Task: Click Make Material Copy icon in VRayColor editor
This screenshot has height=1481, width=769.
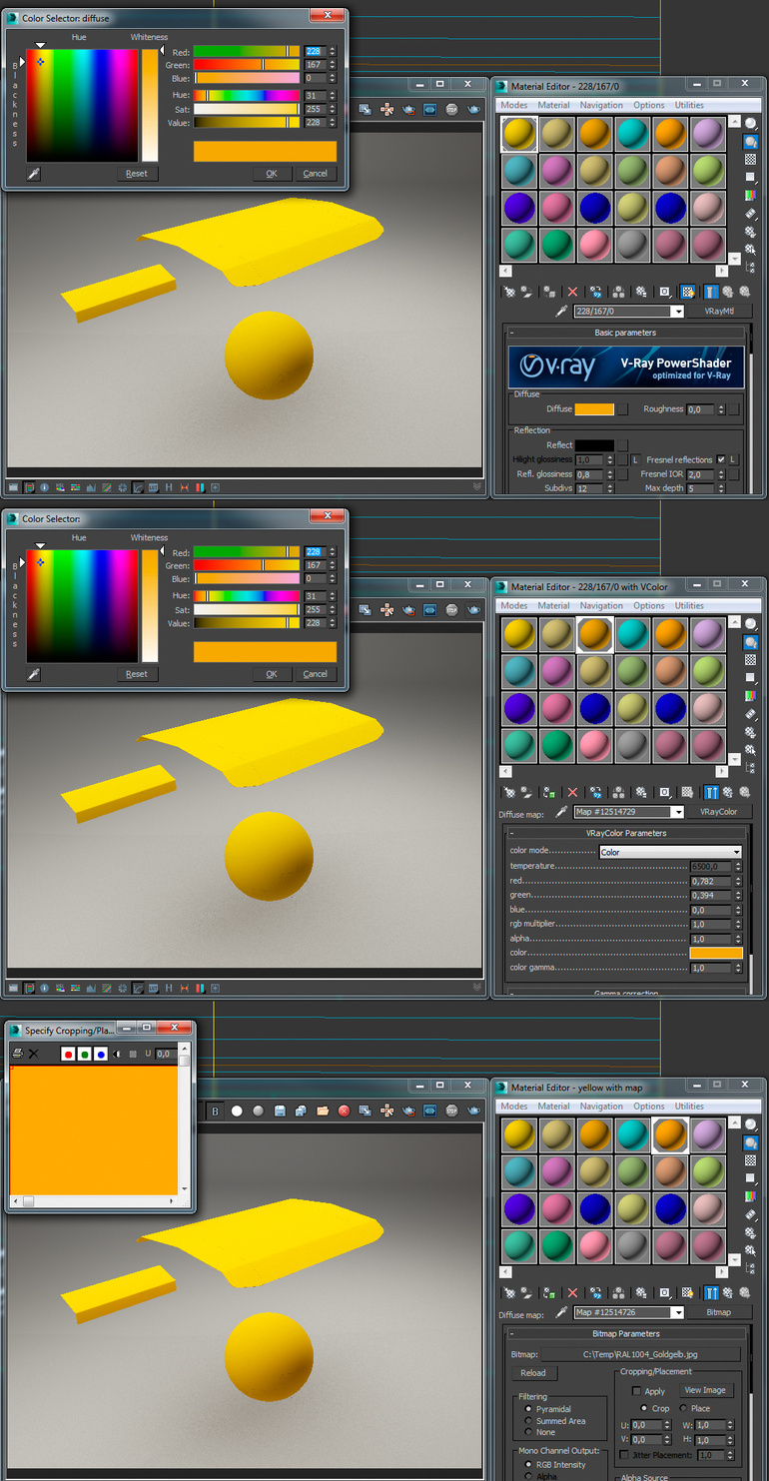Action: [x=596, y=793]
